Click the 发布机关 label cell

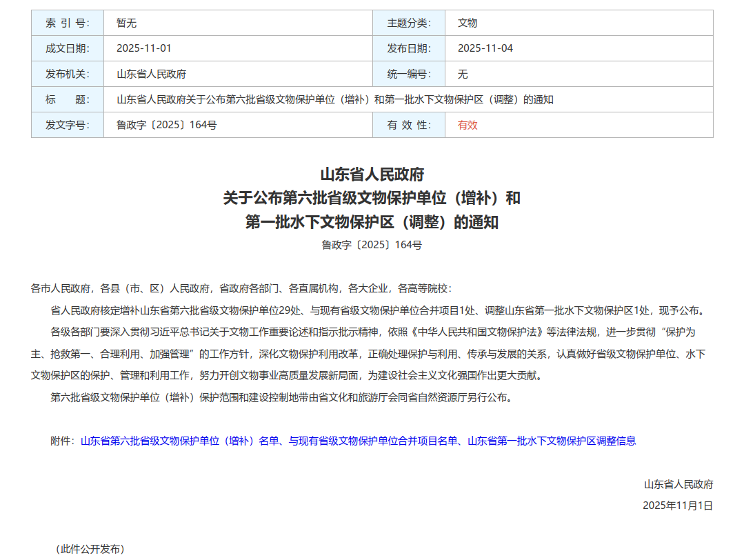pyautogui.click(x=68, y=74)
